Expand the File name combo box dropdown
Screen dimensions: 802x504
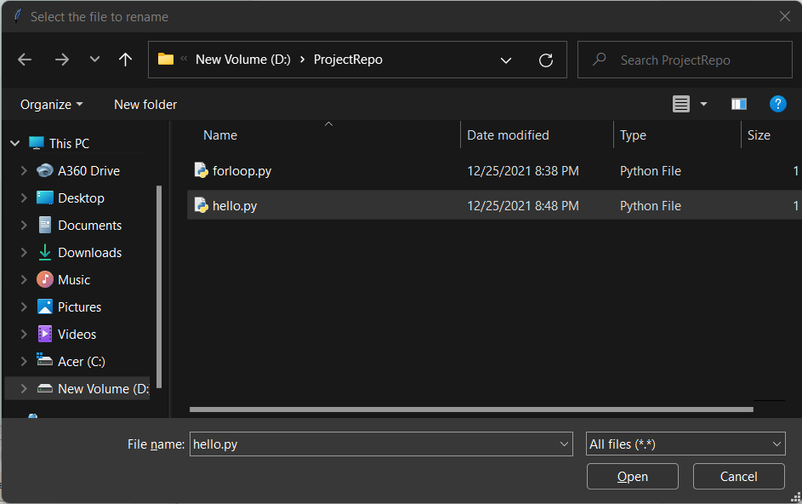[563, 444]
